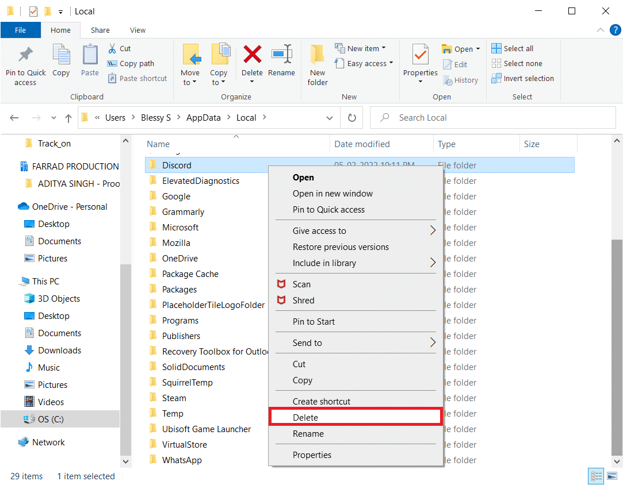Viewport: 623px width, 485px height.
Task: Click the red X Delete ribbon icon
Action: pyautogui.click(x=253, y=55)
